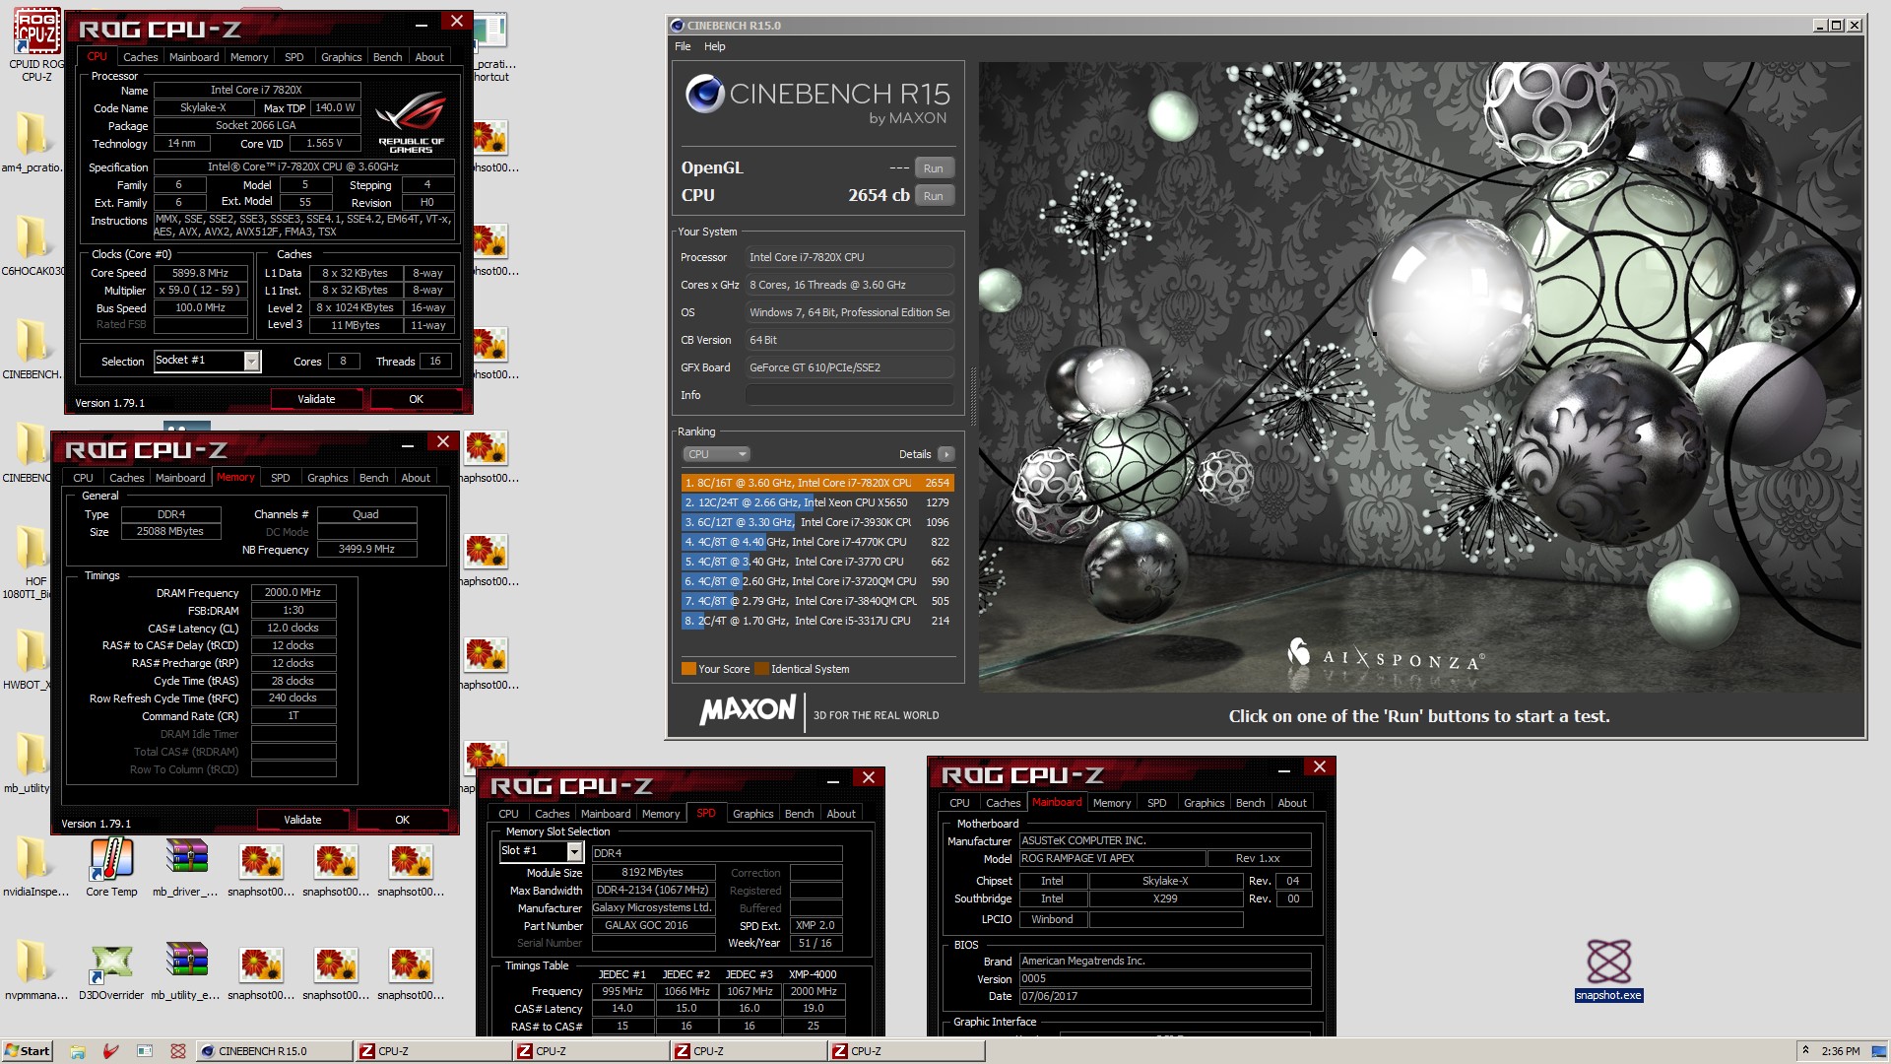Show hidden tray icons arrow
Viewport: 1891px width, 1064px height.
tap(1805, 1051)
